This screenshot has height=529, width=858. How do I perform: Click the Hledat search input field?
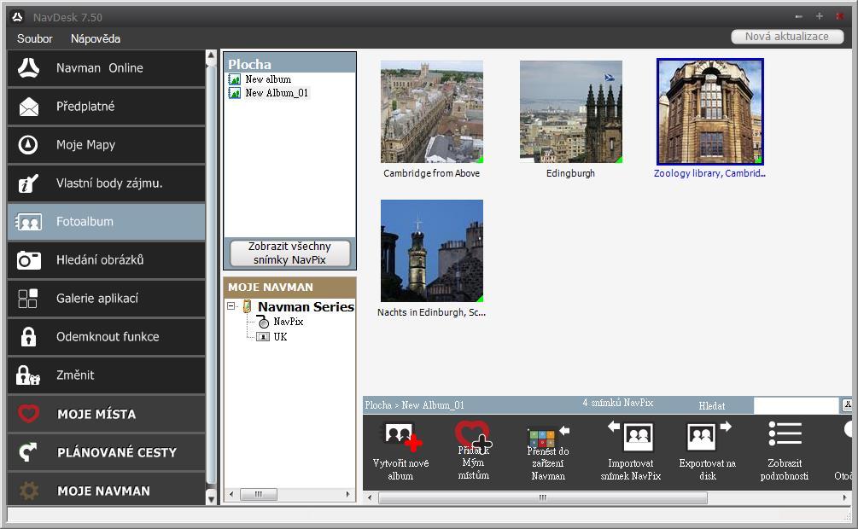(x=797, y=405)
